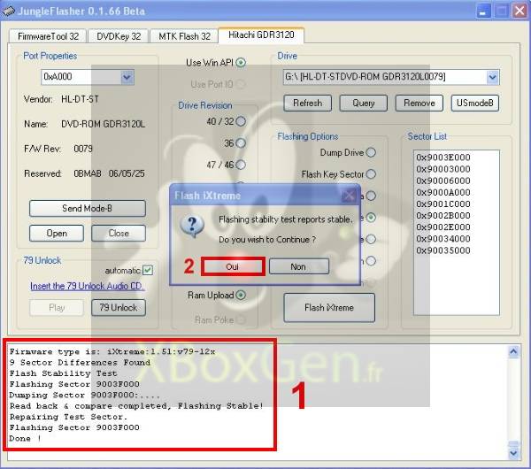Click the USmodeB button

click(474, 103)
